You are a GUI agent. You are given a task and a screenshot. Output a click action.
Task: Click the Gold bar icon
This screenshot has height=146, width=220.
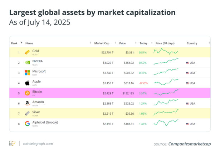click(x=27, y=52)
